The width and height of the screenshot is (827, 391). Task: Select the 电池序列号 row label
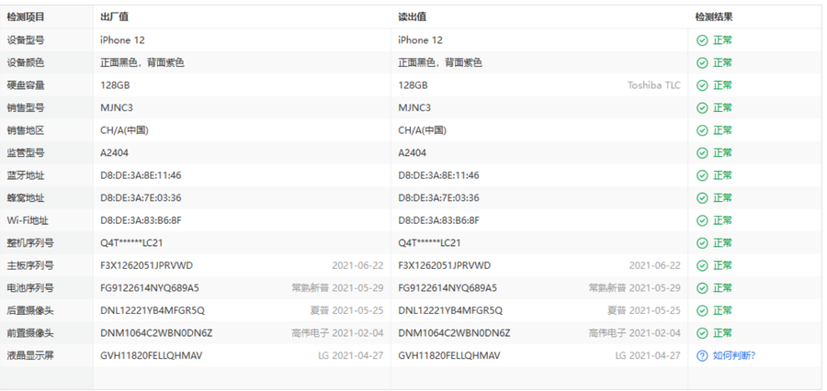pyautogui.click(x=30, y=288)
